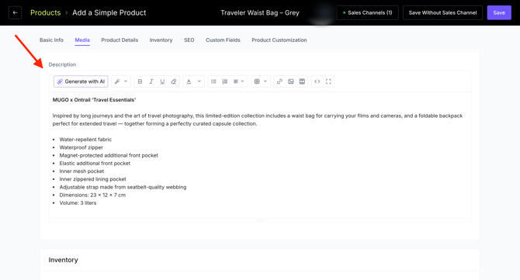Click the back arrow button
The image size is (520, 280).
tap(15, 13)
